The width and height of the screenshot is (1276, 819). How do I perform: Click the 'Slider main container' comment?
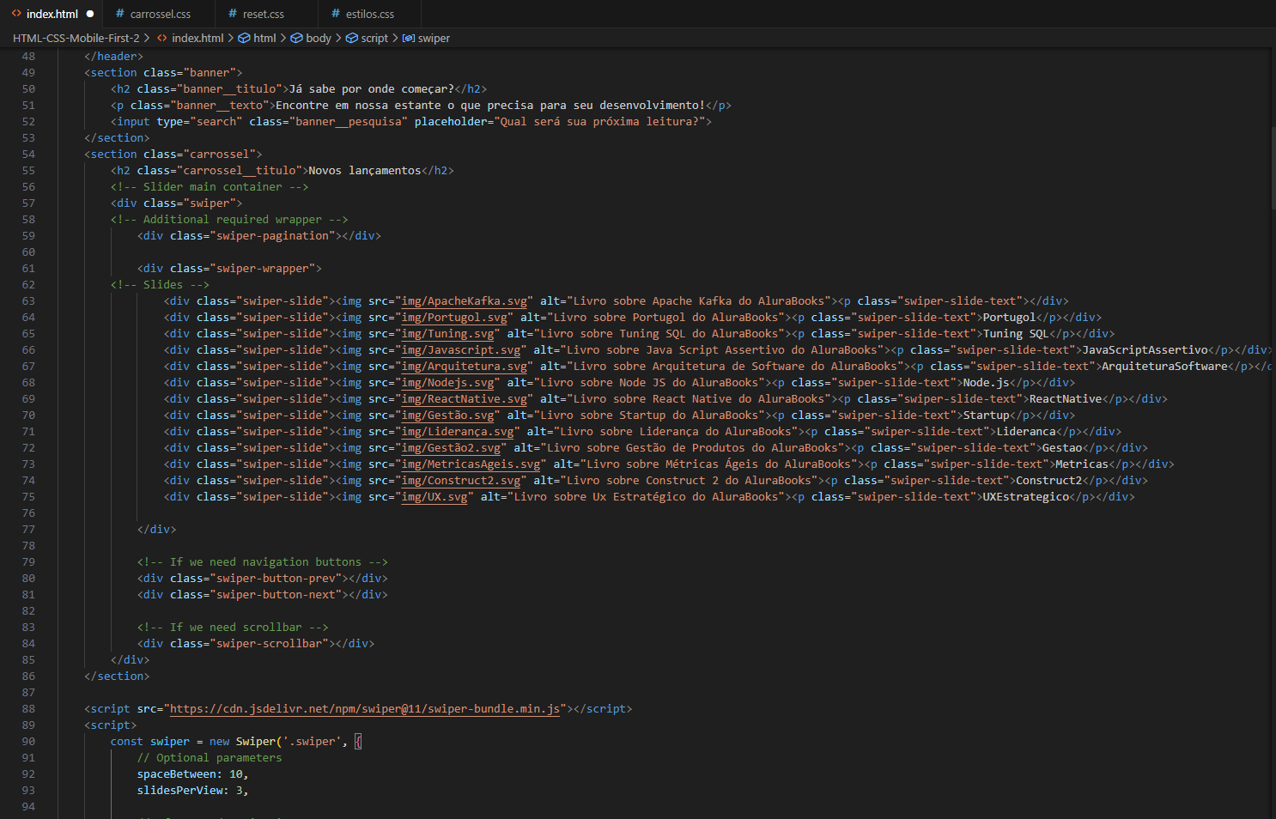pos(210,187)
